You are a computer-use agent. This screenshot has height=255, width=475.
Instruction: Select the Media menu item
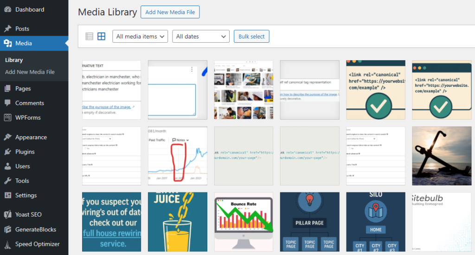click(24, 43)
